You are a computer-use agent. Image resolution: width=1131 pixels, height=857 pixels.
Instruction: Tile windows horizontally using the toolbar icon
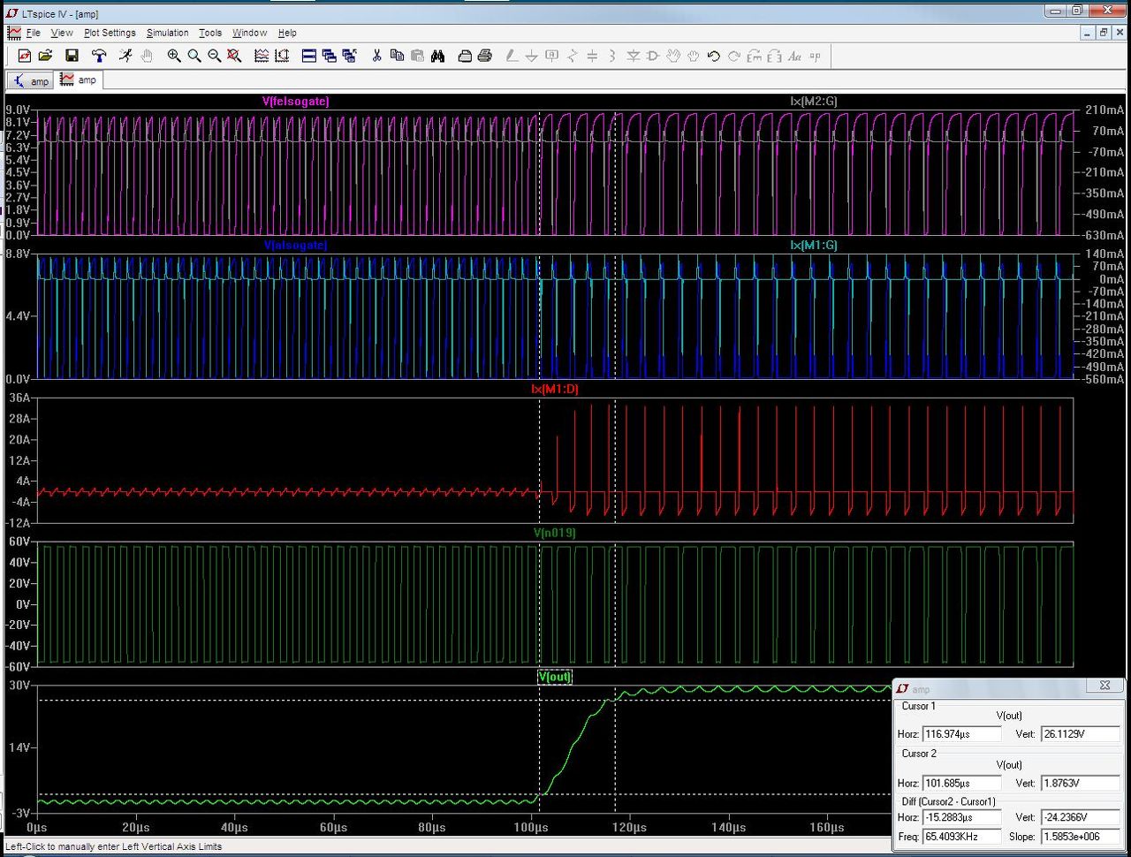coord(309,56)
